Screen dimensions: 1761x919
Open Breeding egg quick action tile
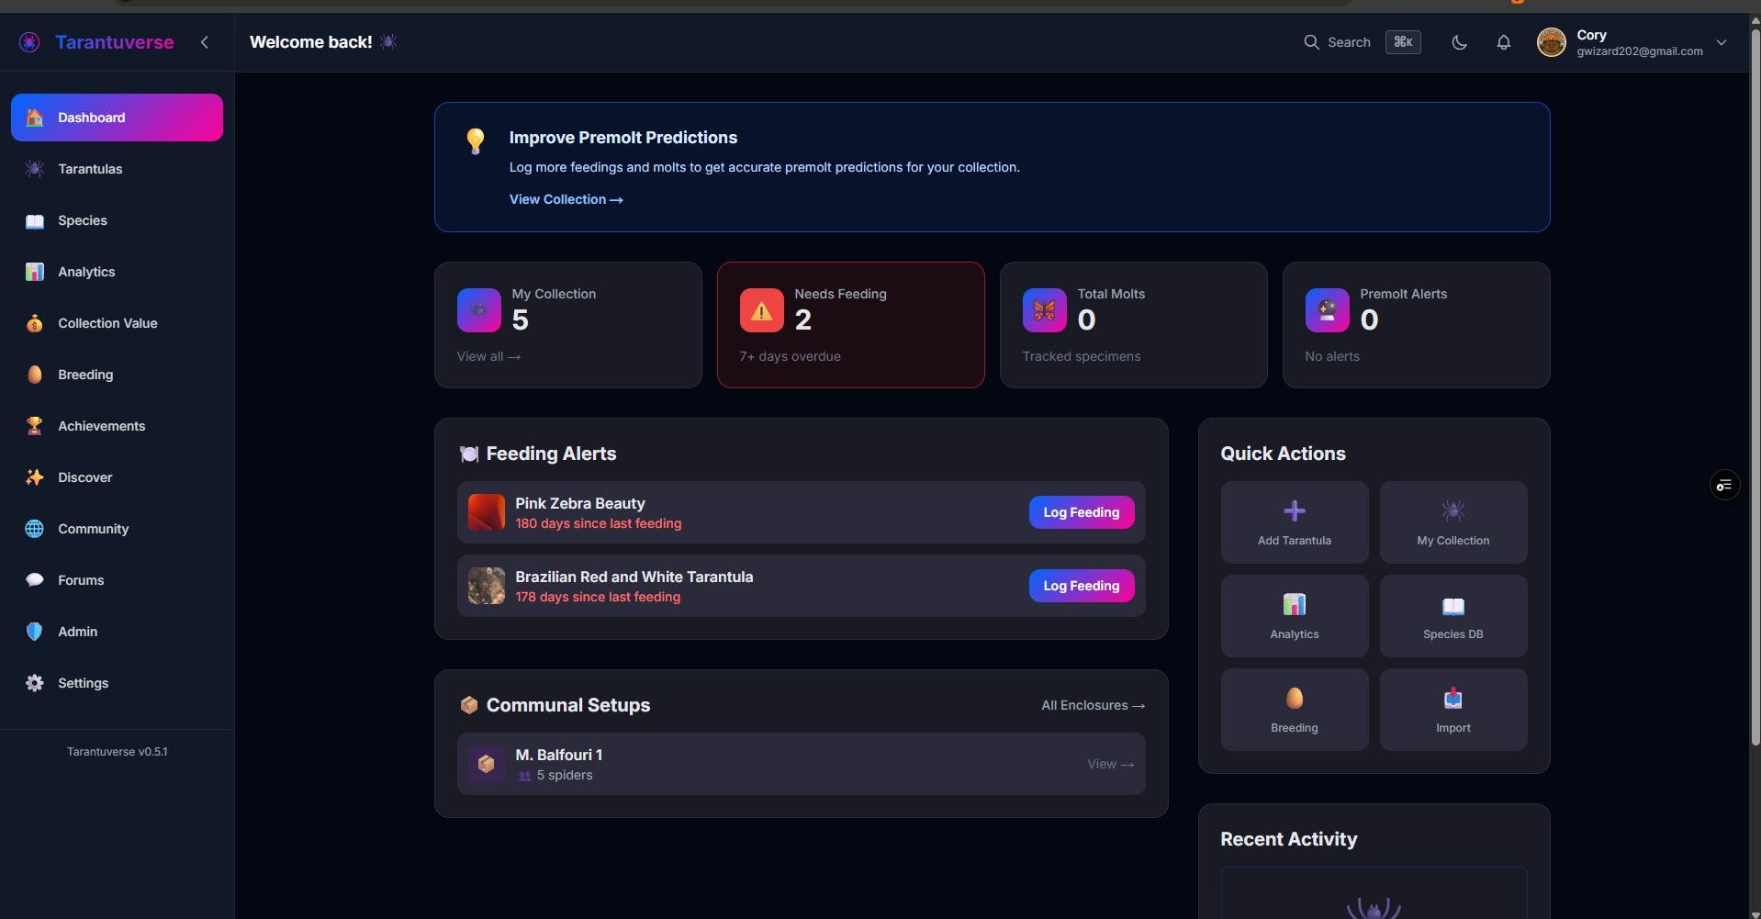1295,710
